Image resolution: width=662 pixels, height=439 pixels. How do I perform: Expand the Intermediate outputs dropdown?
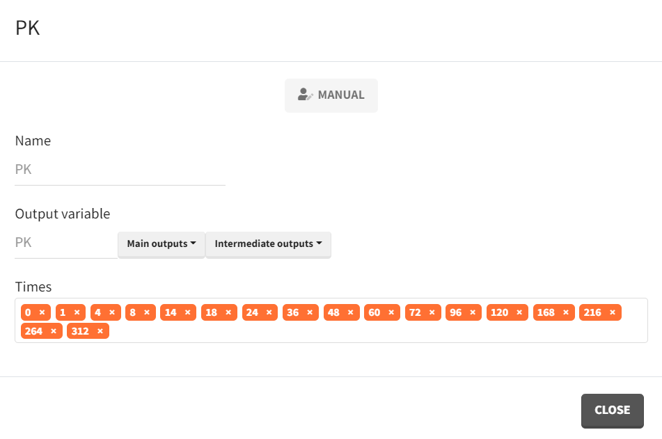(x=268, y=244)
